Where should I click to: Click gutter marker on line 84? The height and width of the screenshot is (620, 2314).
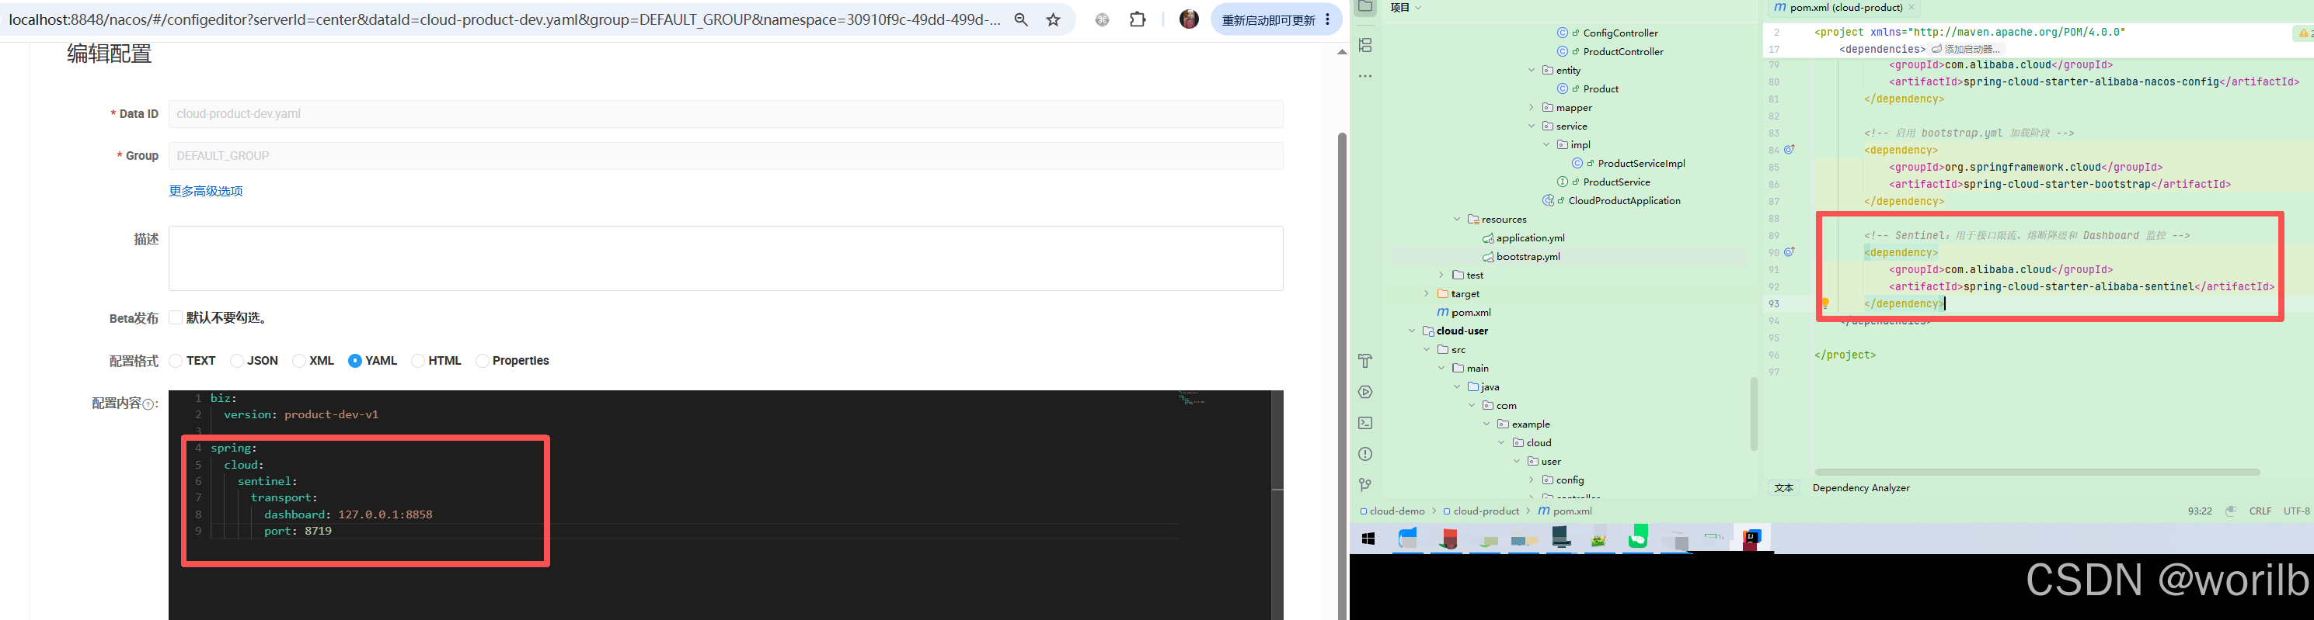click(1790, 150)
